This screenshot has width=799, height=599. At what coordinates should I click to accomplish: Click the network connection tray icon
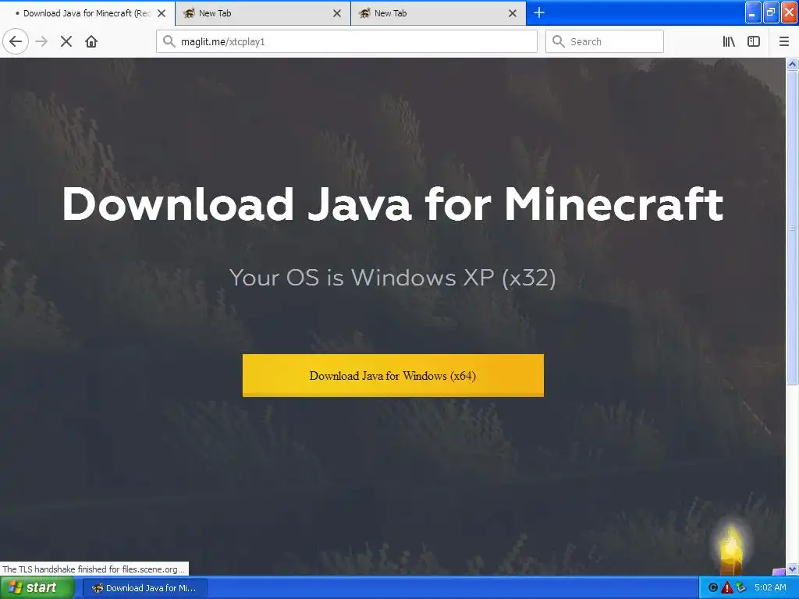740,587
